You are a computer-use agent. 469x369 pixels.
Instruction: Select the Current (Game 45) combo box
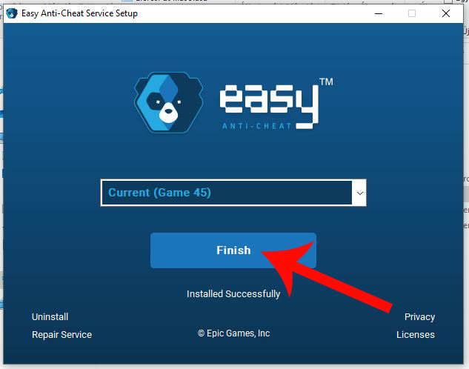pos(233,193)
